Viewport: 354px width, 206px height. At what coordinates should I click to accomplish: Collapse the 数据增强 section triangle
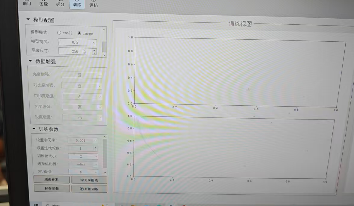click(x=30, y=61)
